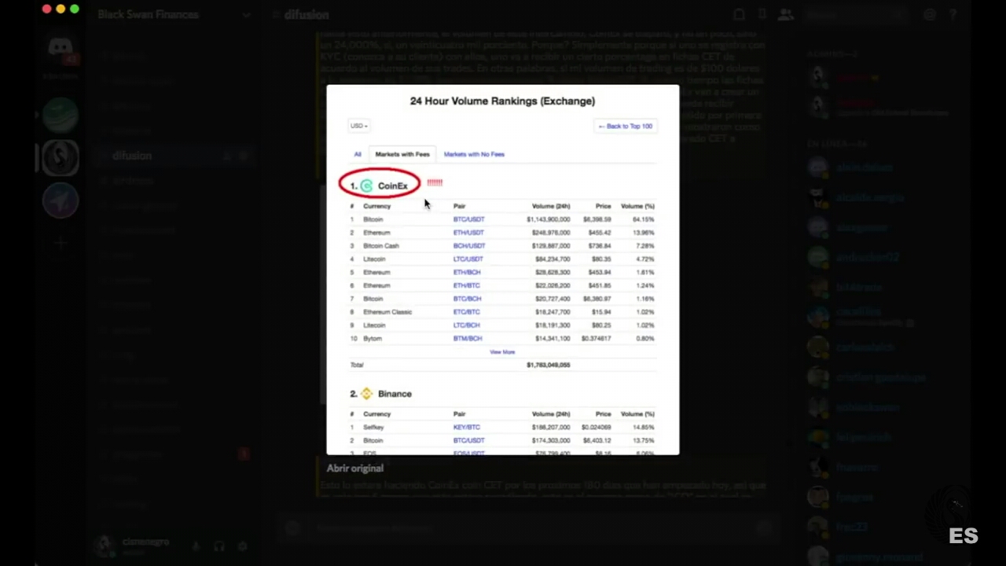Open Discord home direct messages icon
Image resolution: width=1006 pixels, height=566 pixels.
pyautogui.click(x=61, y=49)
